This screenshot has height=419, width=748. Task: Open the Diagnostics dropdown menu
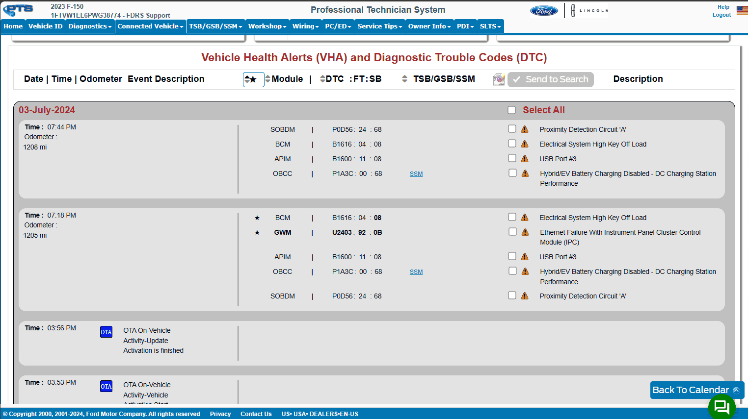pos(90,26)
